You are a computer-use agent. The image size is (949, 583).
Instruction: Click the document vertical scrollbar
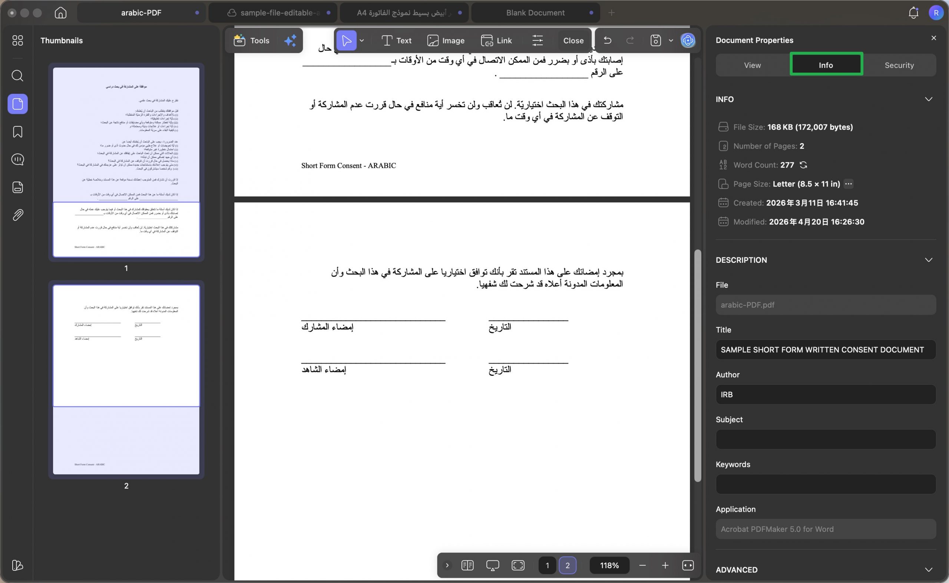698,365
